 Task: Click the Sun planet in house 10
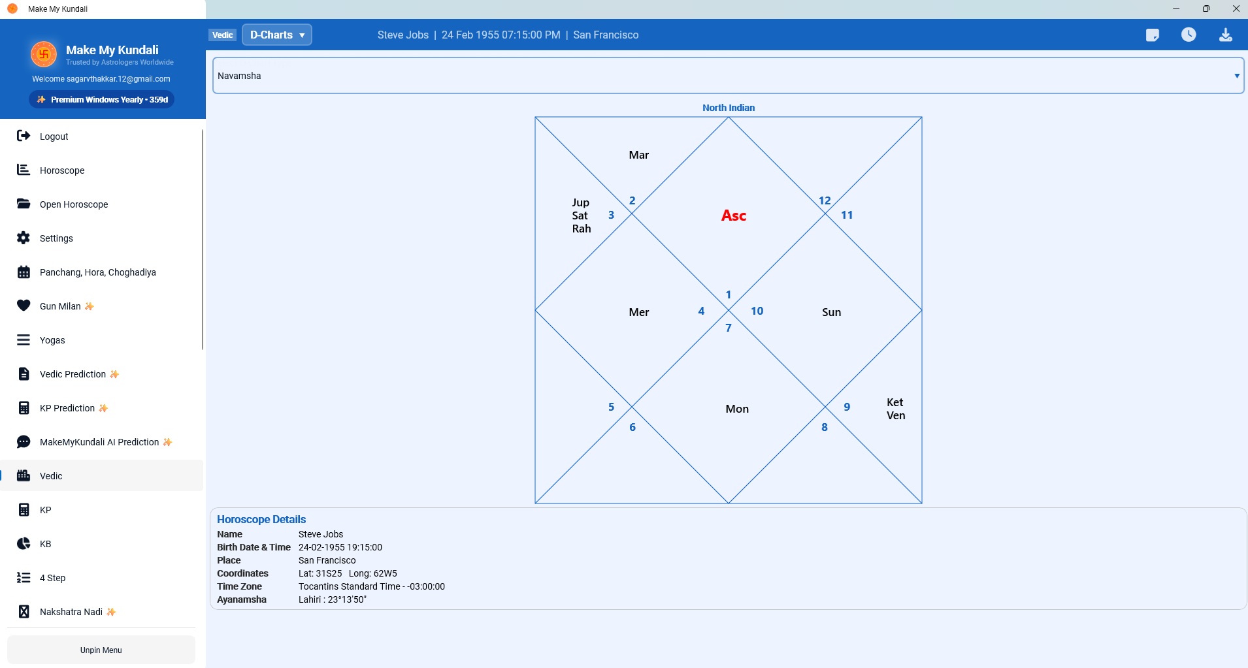point(831,312)
